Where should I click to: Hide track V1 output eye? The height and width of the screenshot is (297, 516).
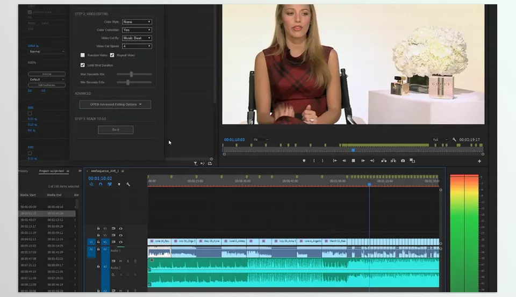(121, 242)
